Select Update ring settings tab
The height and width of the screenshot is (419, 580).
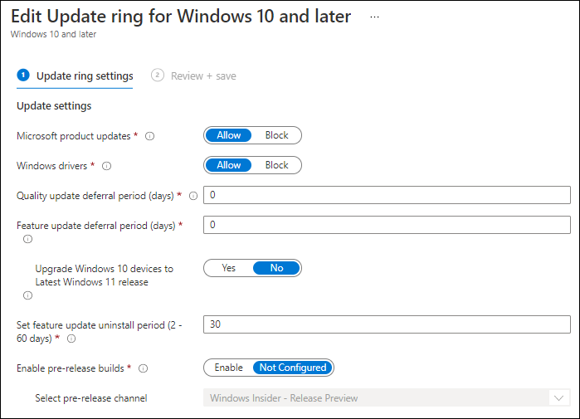pyautogui.click(x=75, y=76)
